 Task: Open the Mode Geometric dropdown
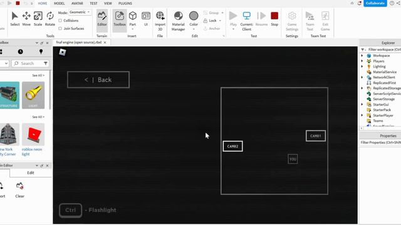[80, 12]
